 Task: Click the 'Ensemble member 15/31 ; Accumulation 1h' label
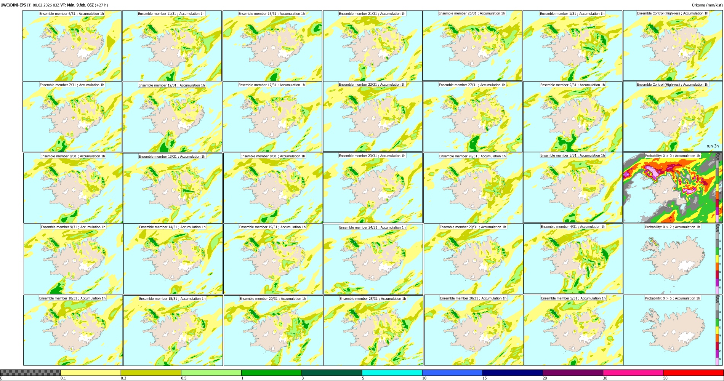[172, 299]
